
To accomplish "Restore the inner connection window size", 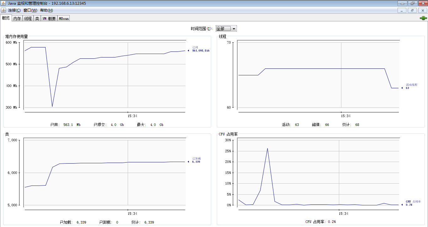I will (x=412, y=10).
